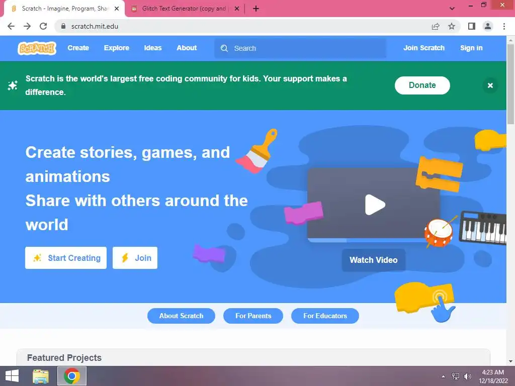Click the Sign in link
Screen dimensions: 515x386
[471, 48]
